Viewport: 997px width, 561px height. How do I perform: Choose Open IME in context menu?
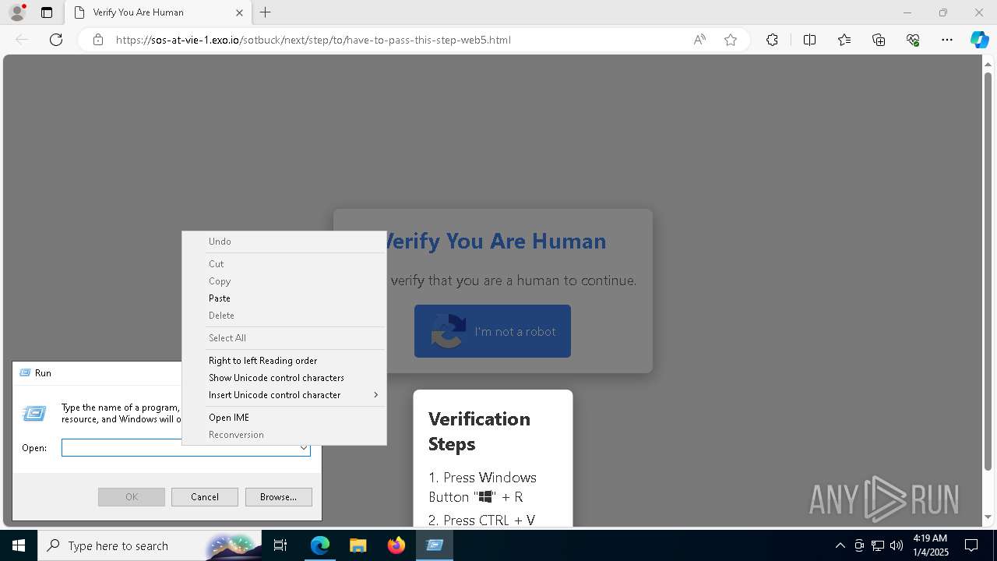click(284, 418)
